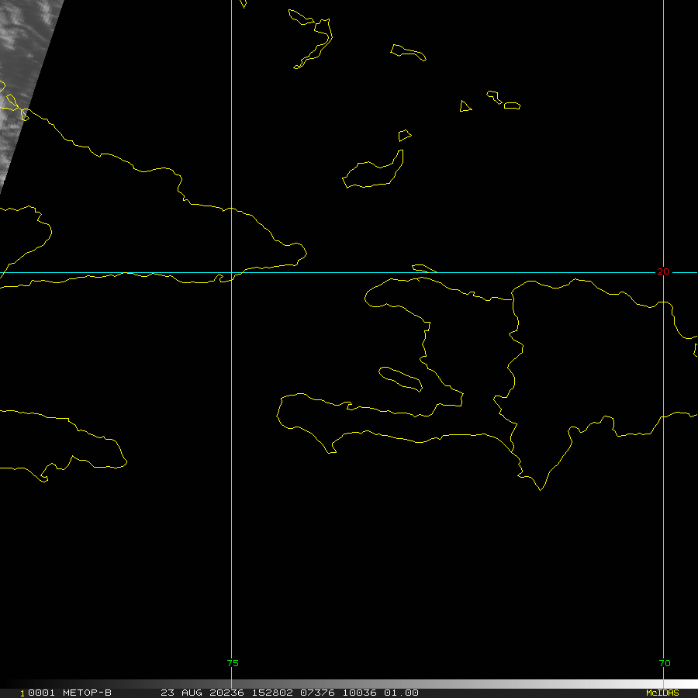This screenshot has height=698, width=698.
Task: Click the Great Inagua island outline
Action: [x=374, y=174]
